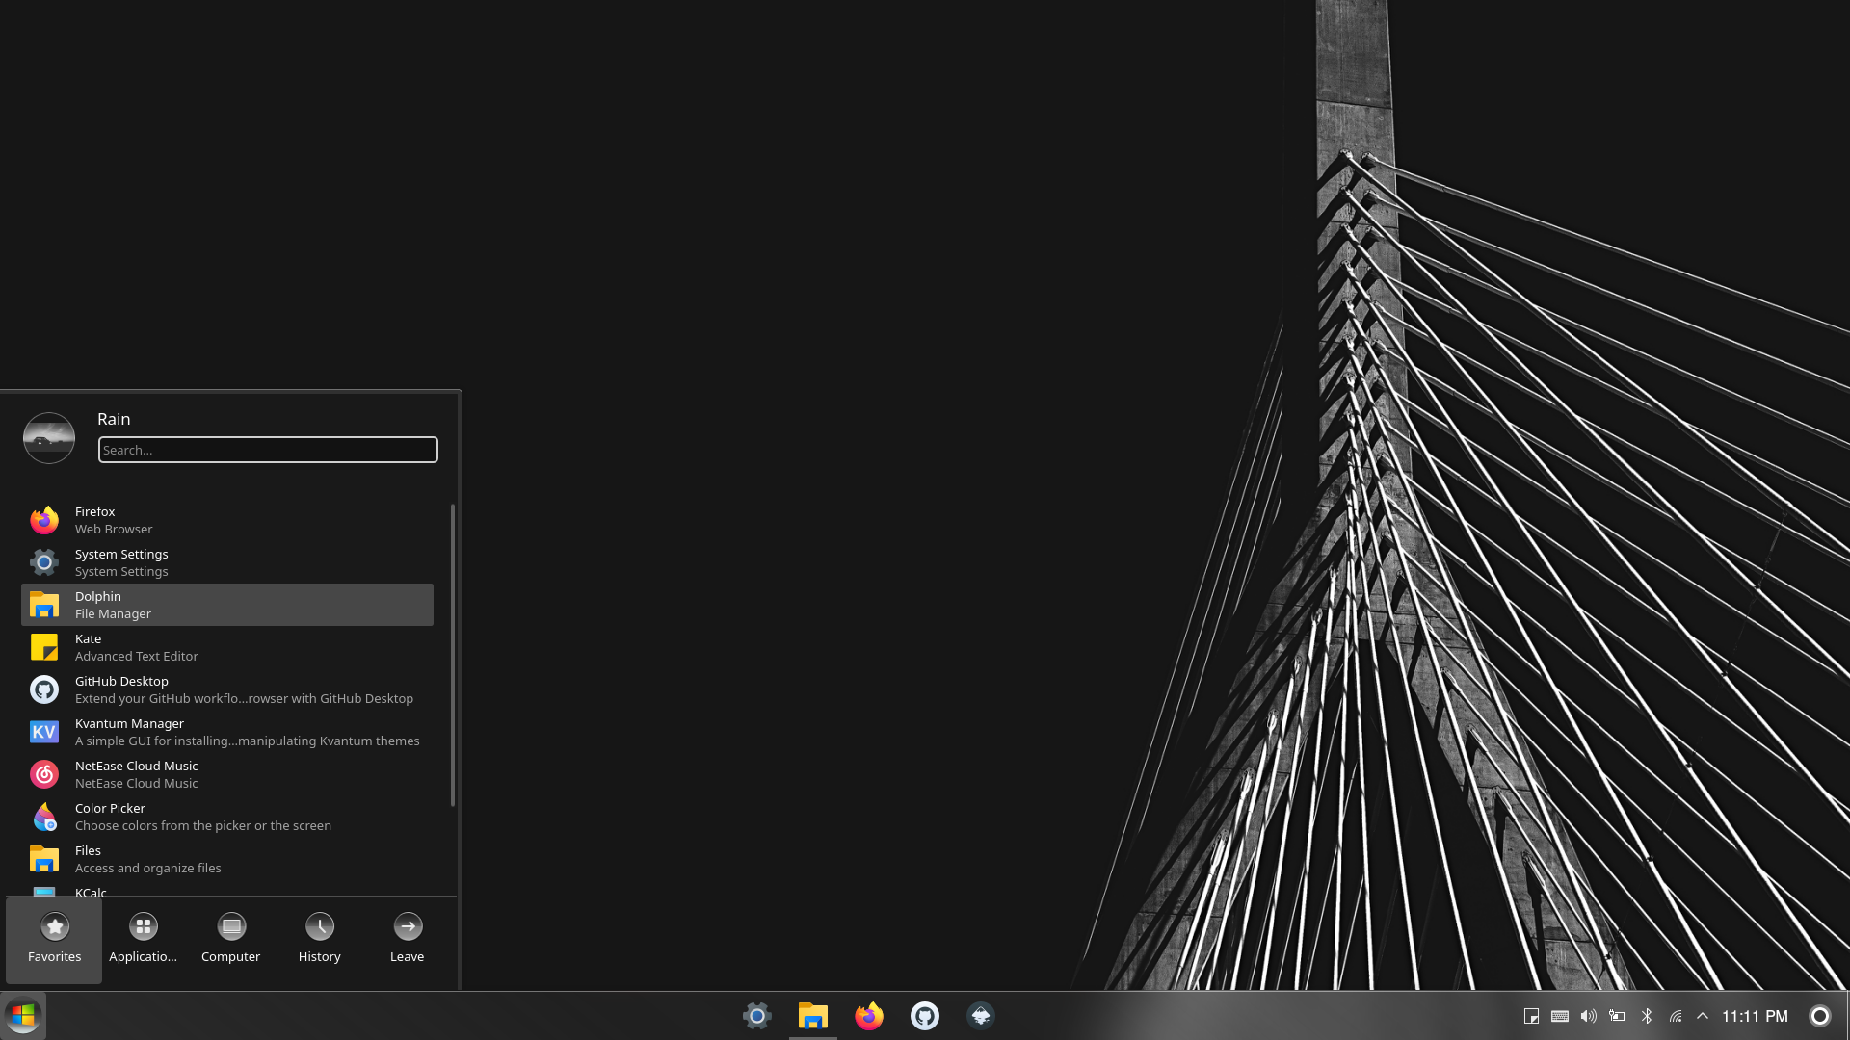This screenshot has width=1850, height=1040.
Task: Launch Kvantum Manager
Action: (x=227, y=732)
